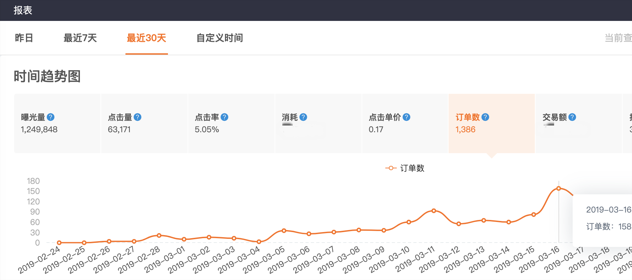
Task: Switch to the 昨日 tab
Action: (x=24, y=38)
